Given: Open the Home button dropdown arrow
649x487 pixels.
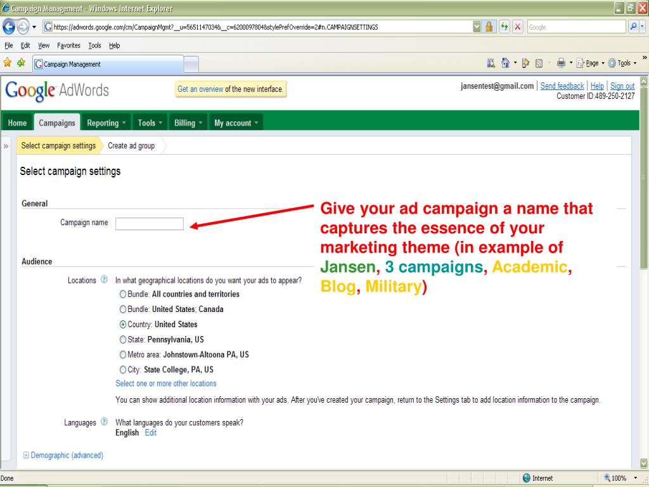Looking at the screenshot, I should click(x=515, y=63).
